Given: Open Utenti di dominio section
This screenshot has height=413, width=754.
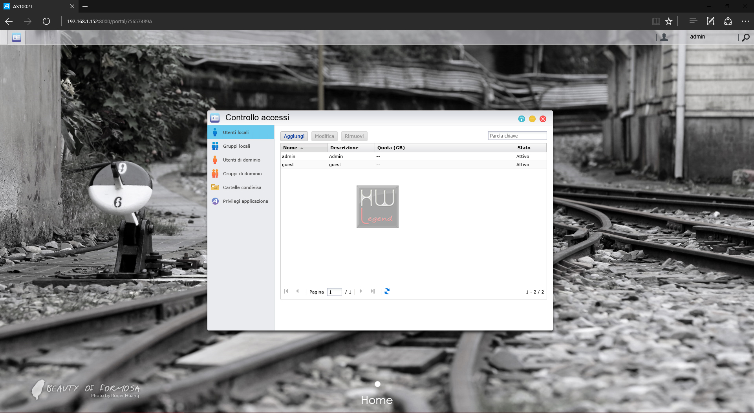Looking at the screenshot, I should 241,160.
